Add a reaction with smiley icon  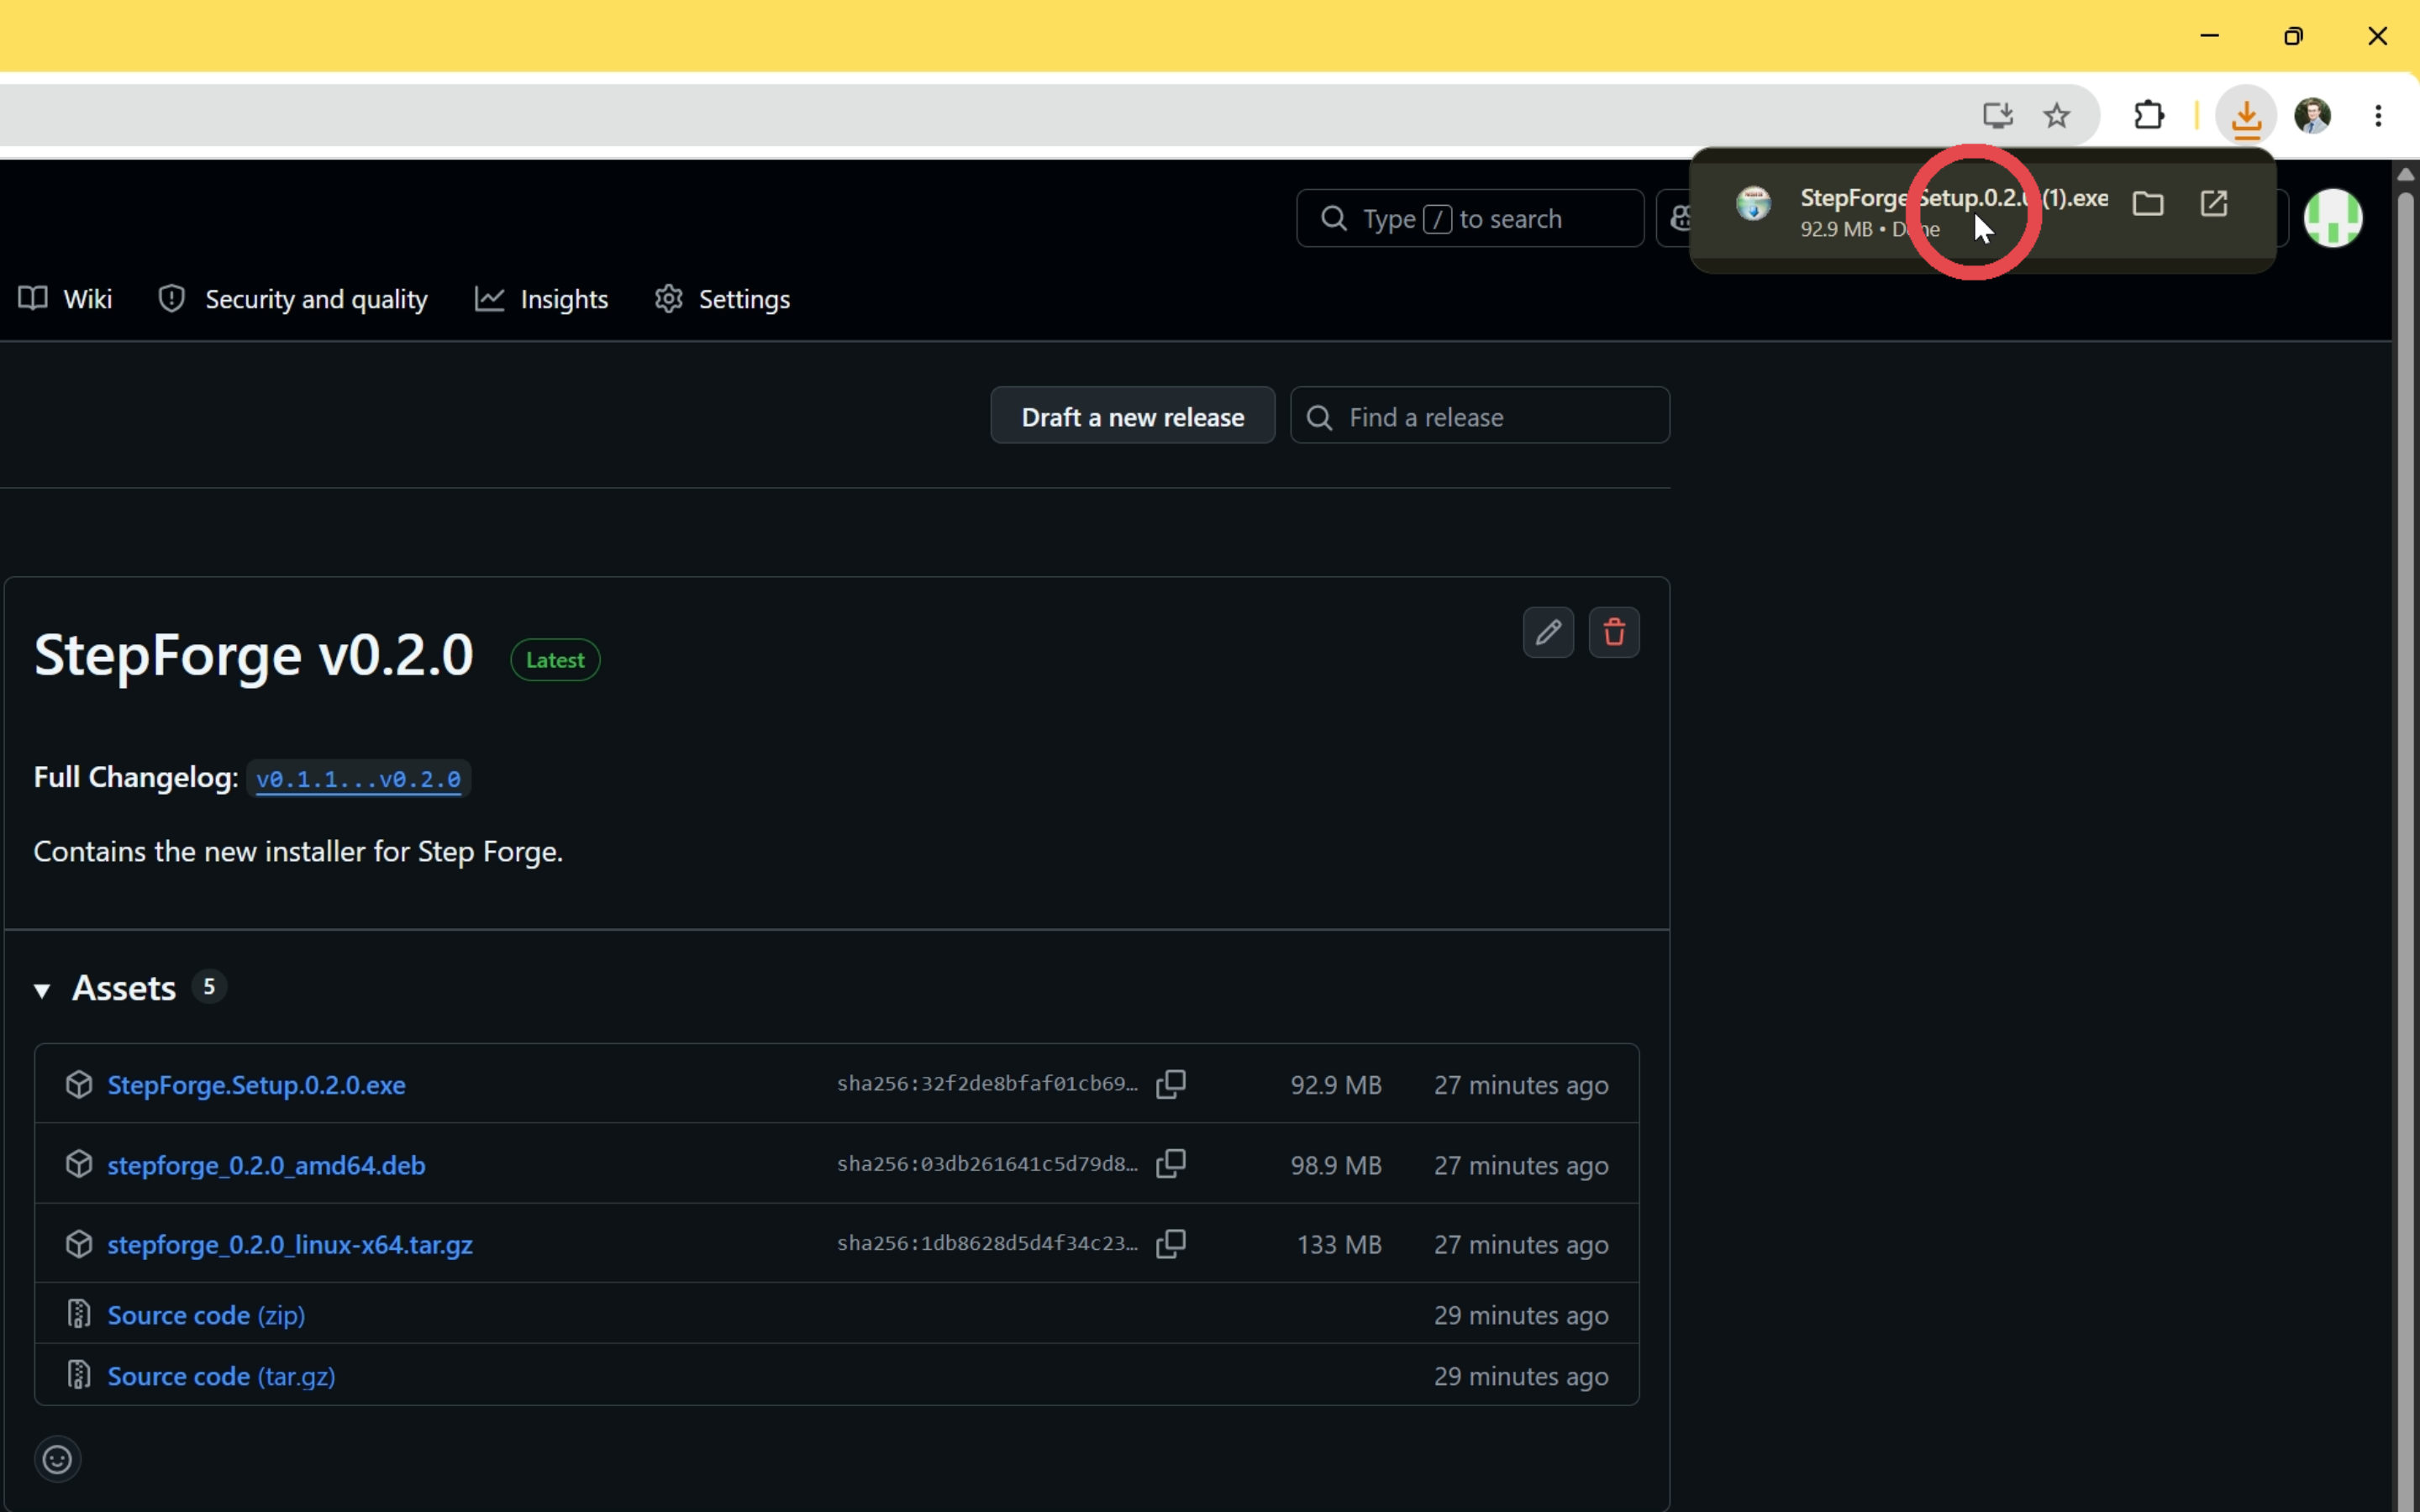pyautogui.click(x=57, y=1459)
